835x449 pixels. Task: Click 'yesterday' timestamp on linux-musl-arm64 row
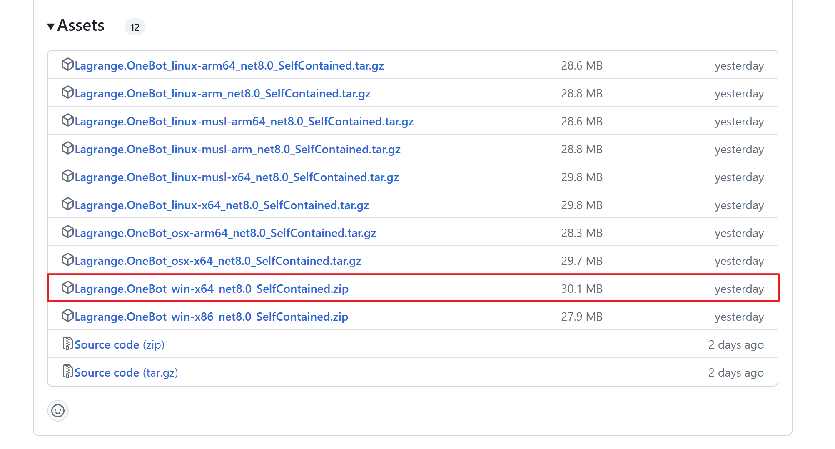click(x=739, y=122)
